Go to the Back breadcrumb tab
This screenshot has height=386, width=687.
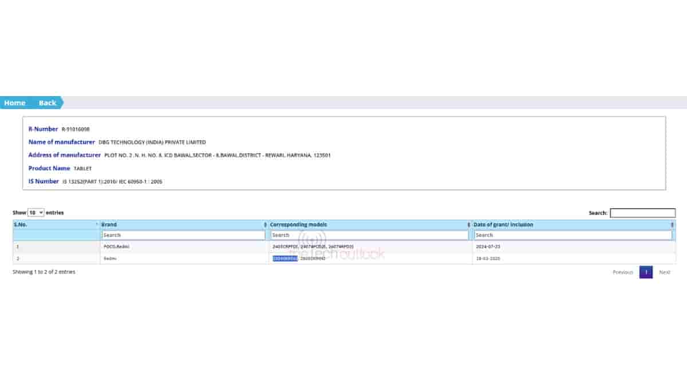[x=48, y=103]
